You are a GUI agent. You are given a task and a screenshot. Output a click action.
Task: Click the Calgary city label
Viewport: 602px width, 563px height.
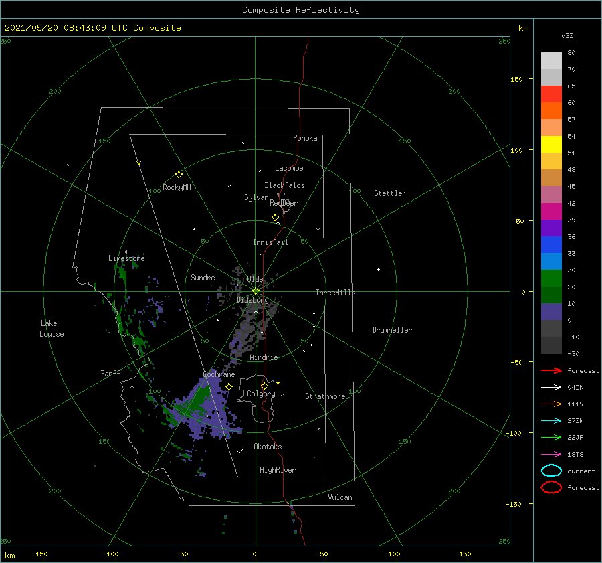point(261,394)
